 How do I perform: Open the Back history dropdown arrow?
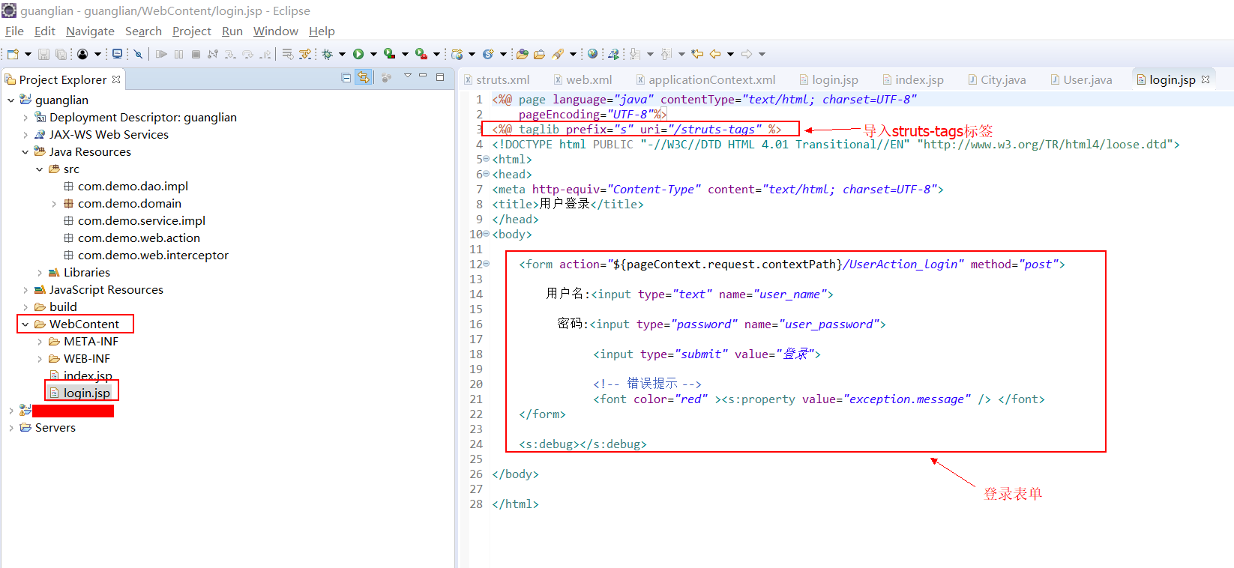click(730, 54)
